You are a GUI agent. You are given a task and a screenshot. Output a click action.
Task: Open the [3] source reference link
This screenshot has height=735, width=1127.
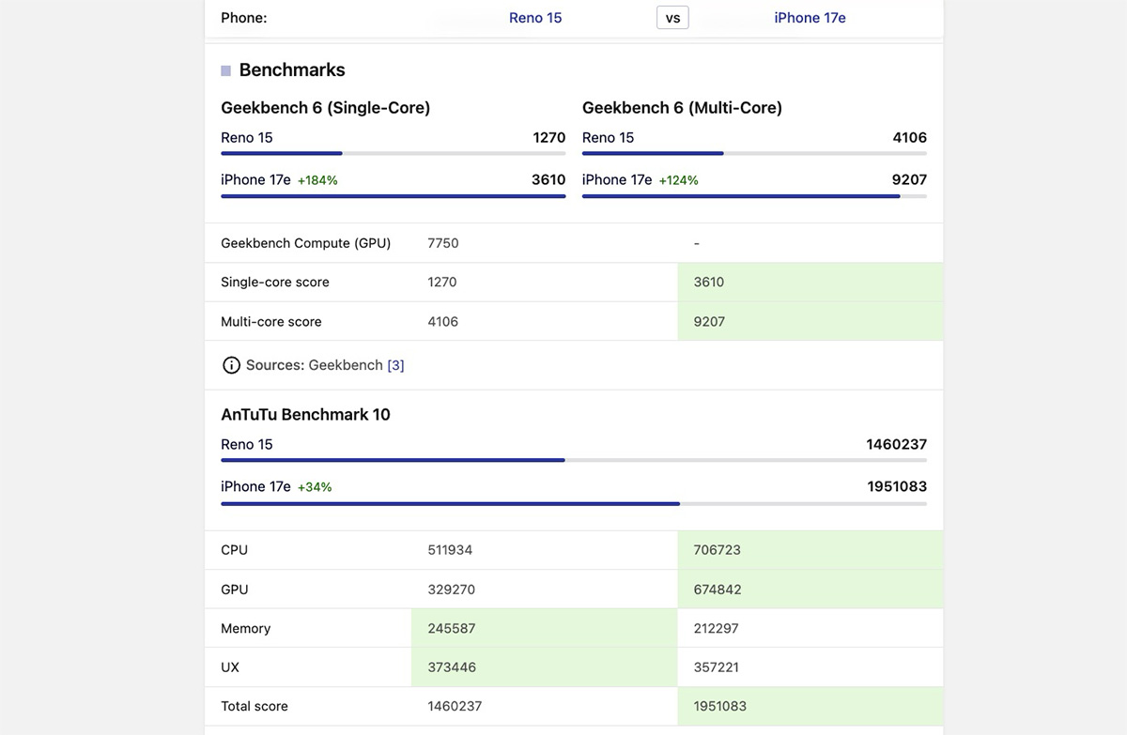[x=395, y=365]
